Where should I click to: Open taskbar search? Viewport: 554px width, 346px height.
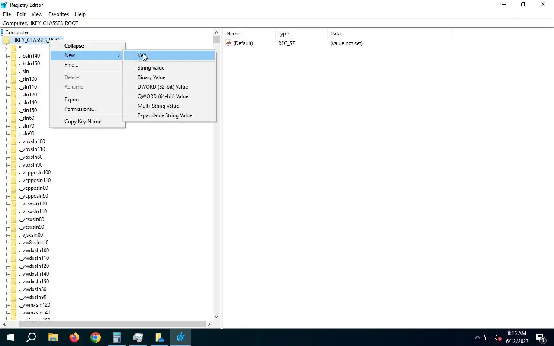click(x=31, y=337)
